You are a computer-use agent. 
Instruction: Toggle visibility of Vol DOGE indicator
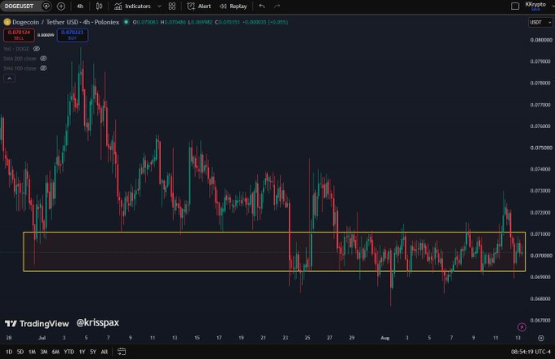tap(37, 49)
